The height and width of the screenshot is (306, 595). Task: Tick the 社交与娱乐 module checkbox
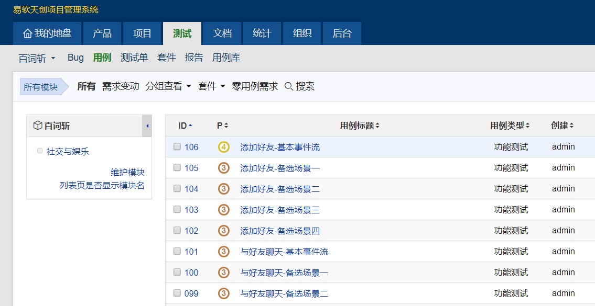coord(40,151)
